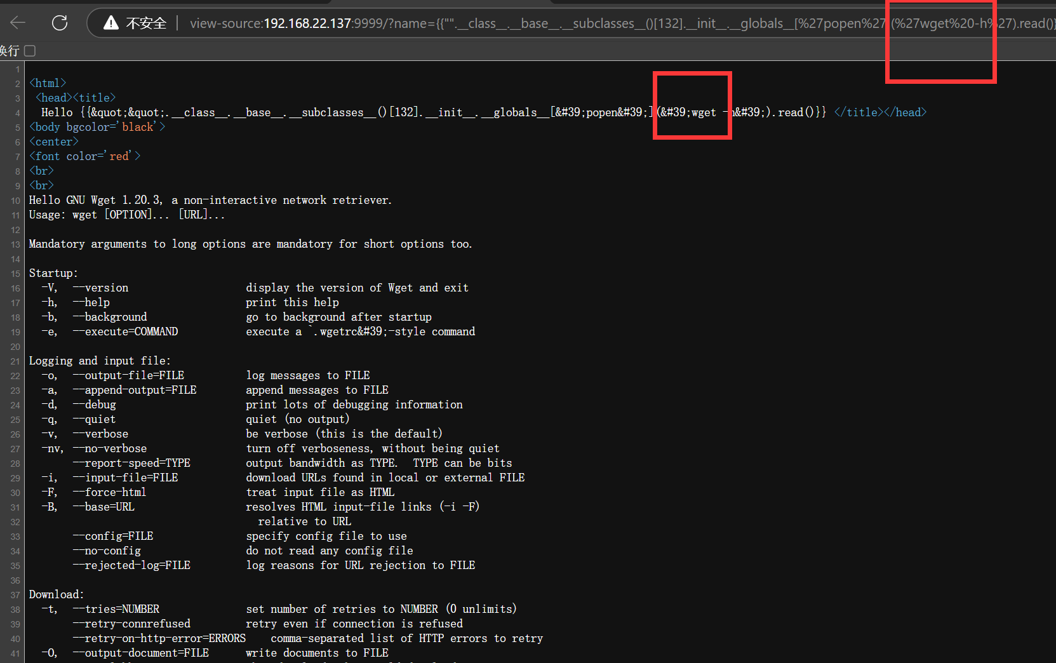Click 'Usage: wget [OPTION]... [URL]...' line

pyautogui.click(x=127, y=215)
